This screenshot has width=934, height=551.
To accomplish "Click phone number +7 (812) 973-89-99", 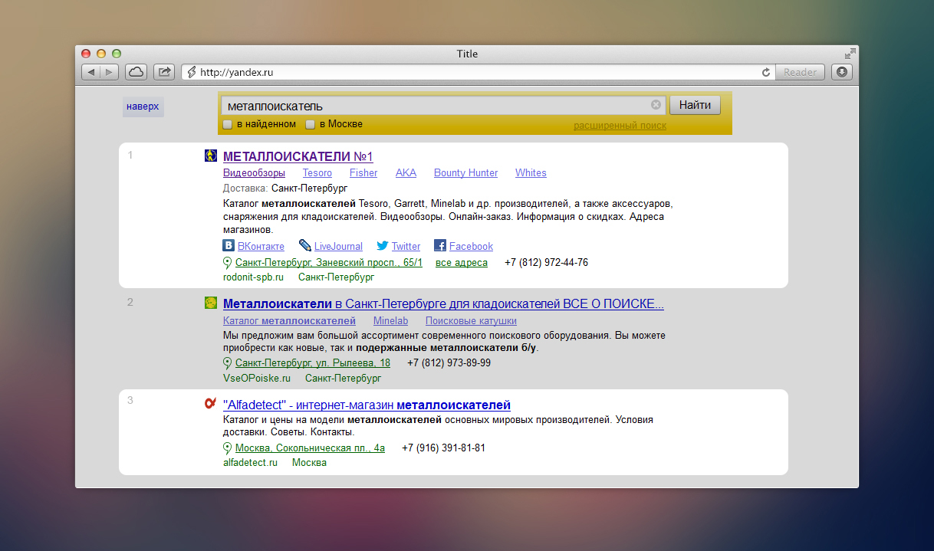I will click(x=449, y=363).
